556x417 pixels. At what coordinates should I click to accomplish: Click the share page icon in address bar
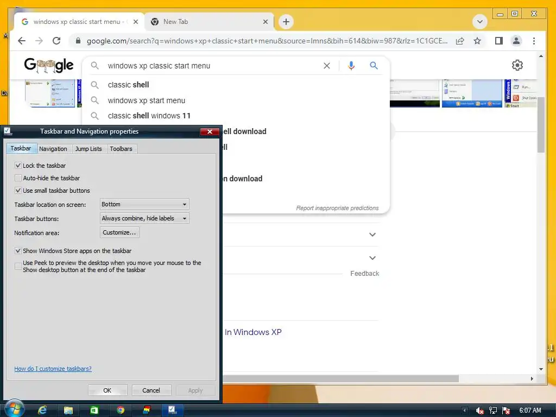tap(460, 41)
